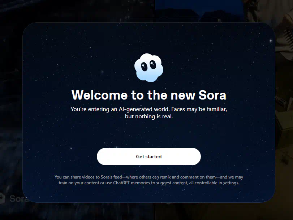Click the mascot's left sparkling eye
293x220 pixels.
click(144, 67)
